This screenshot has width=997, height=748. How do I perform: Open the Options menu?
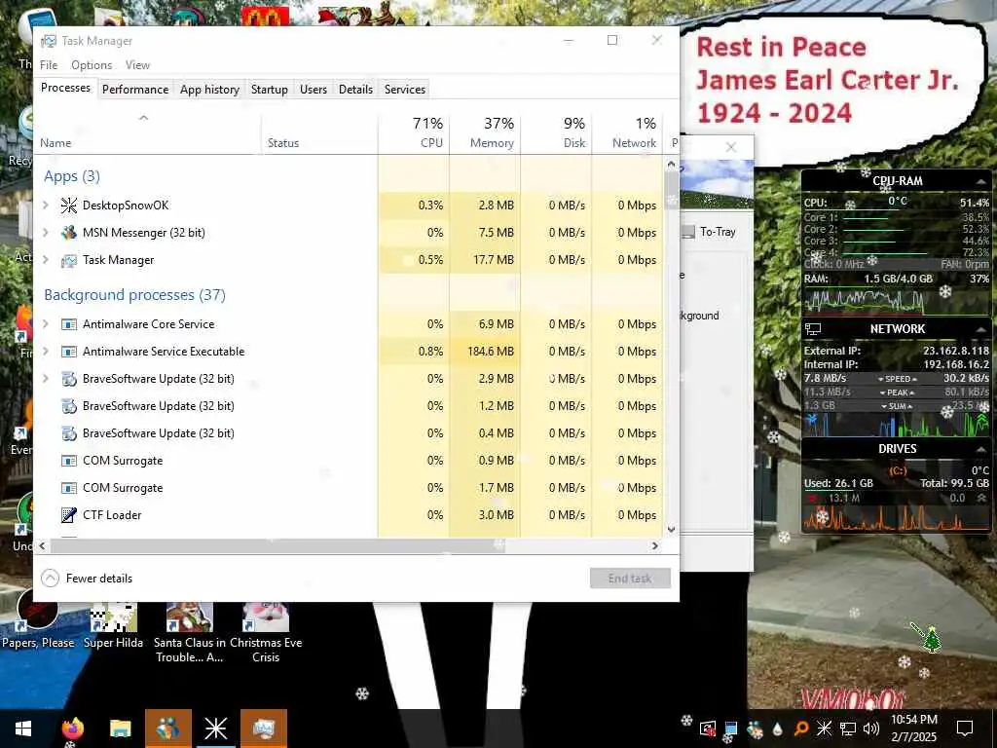(x=92, y=65)
